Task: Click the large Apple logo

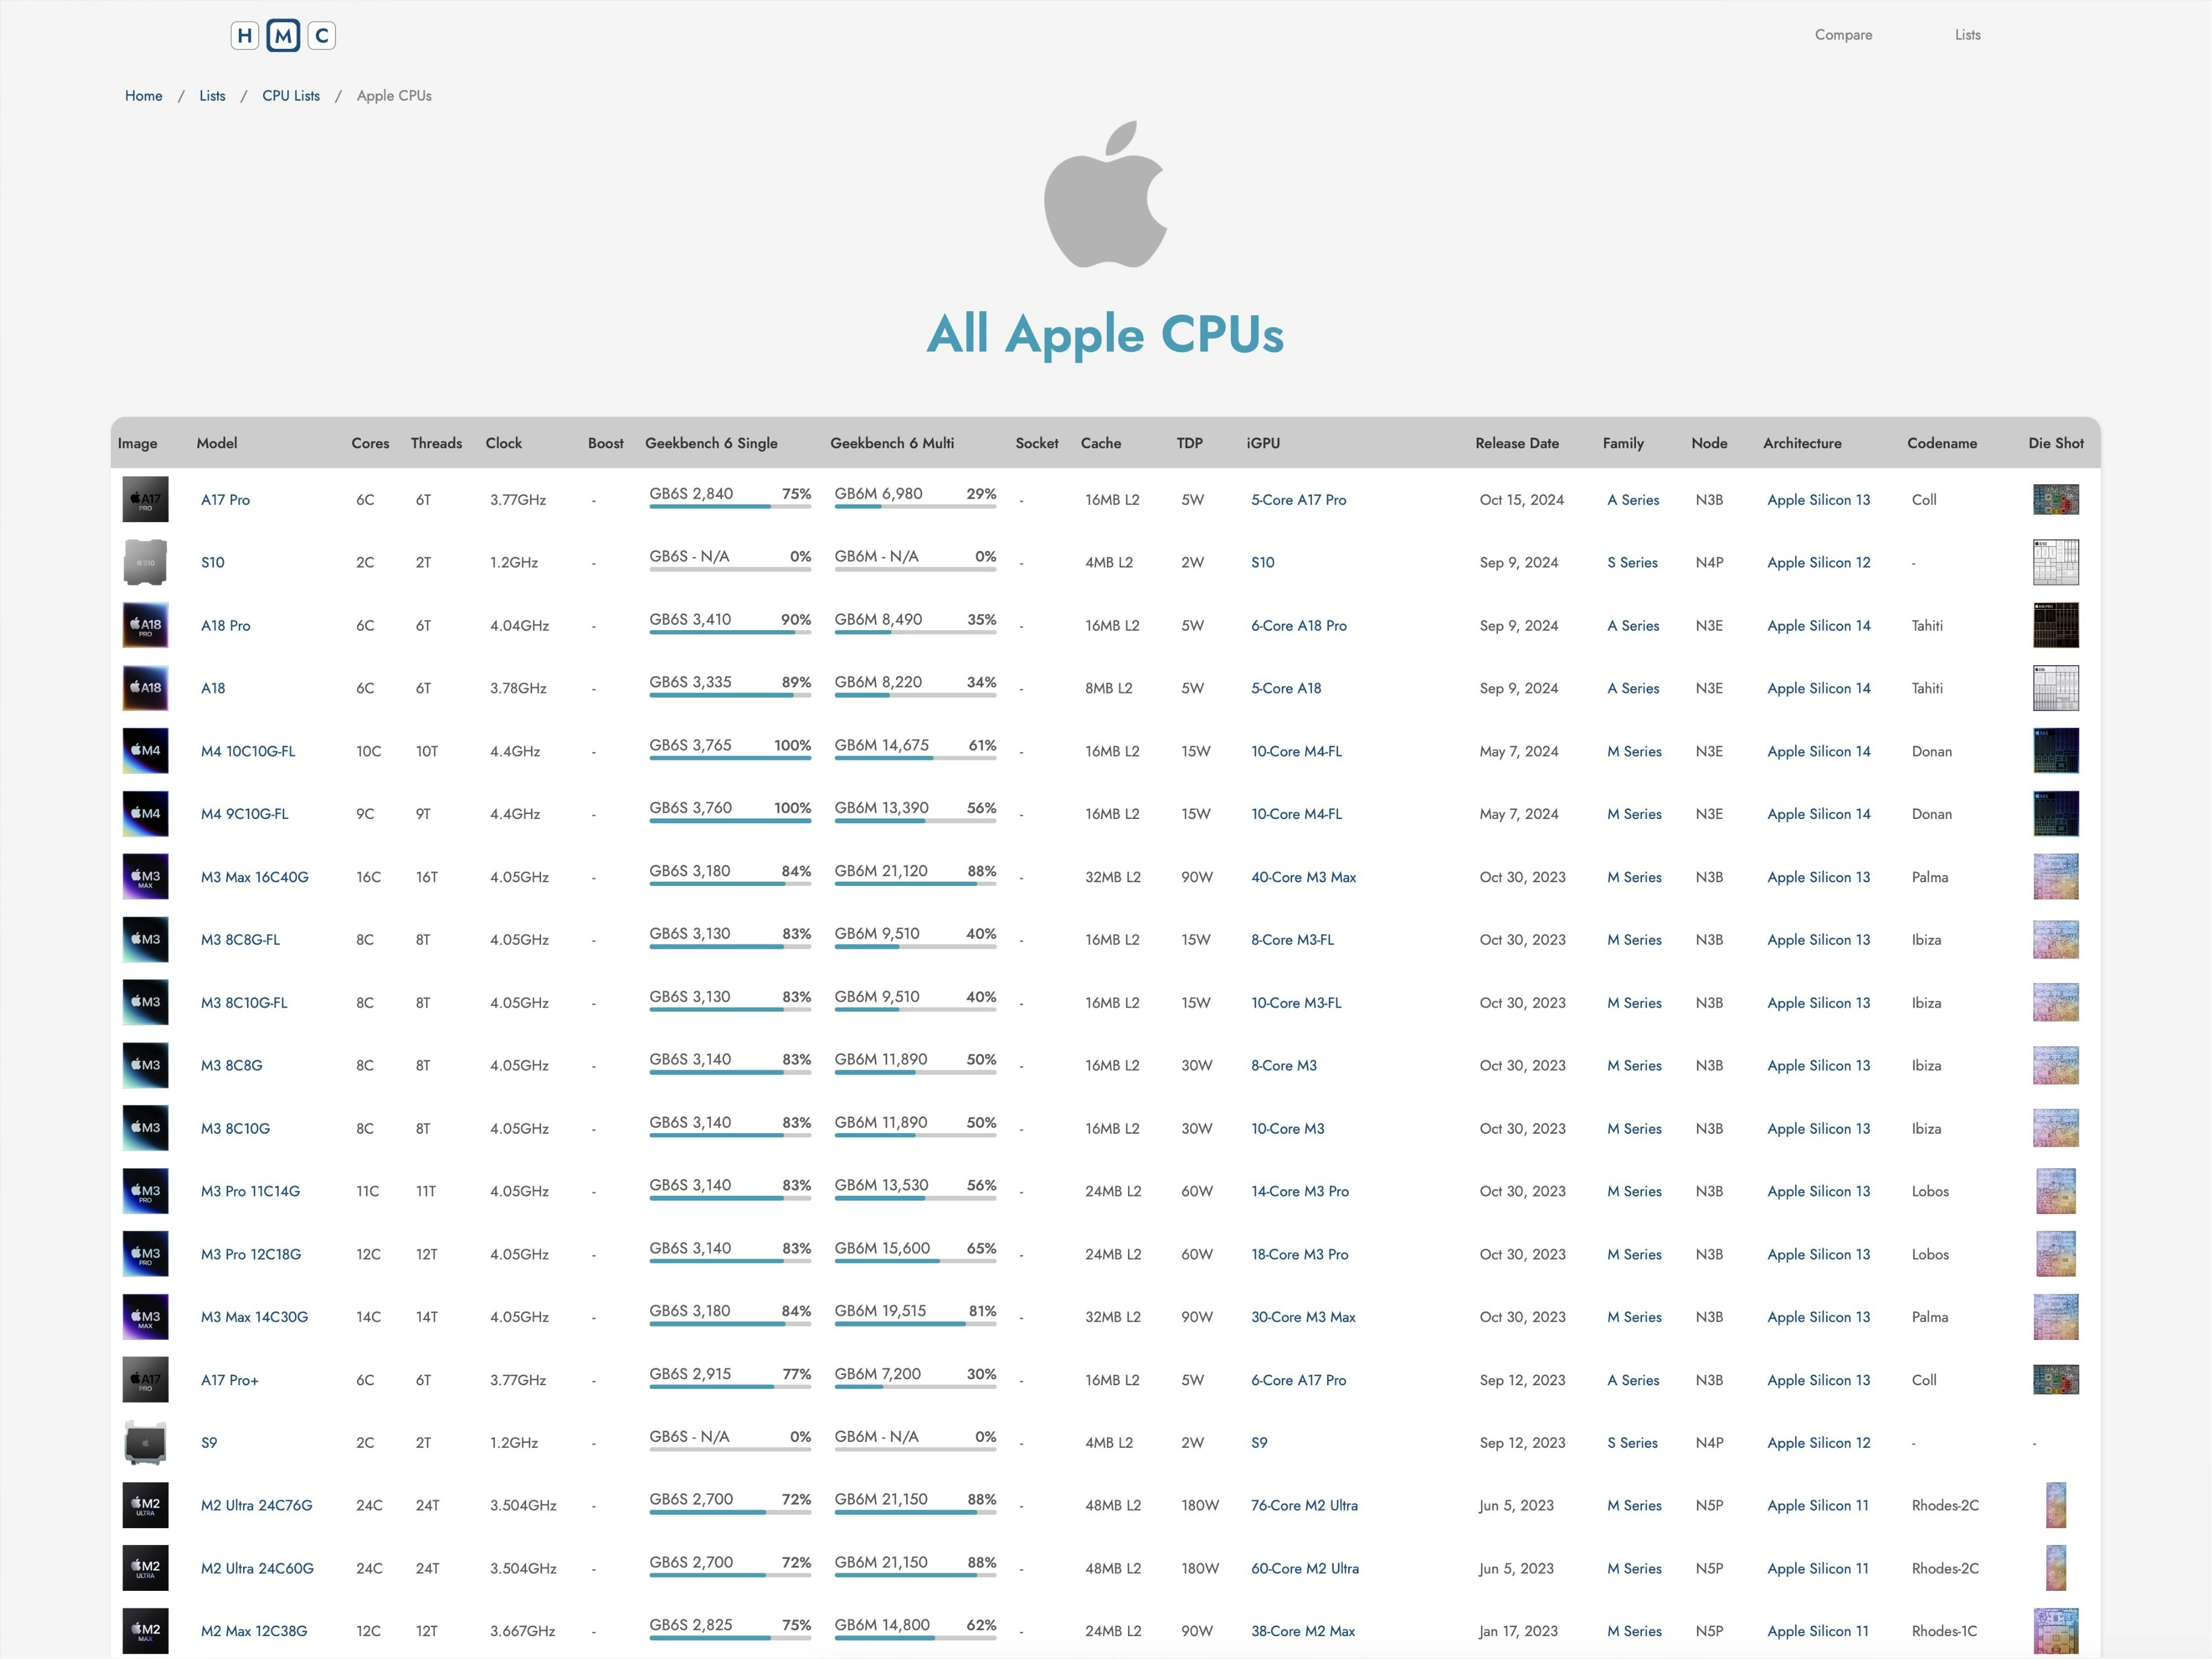Action: 1105,195
